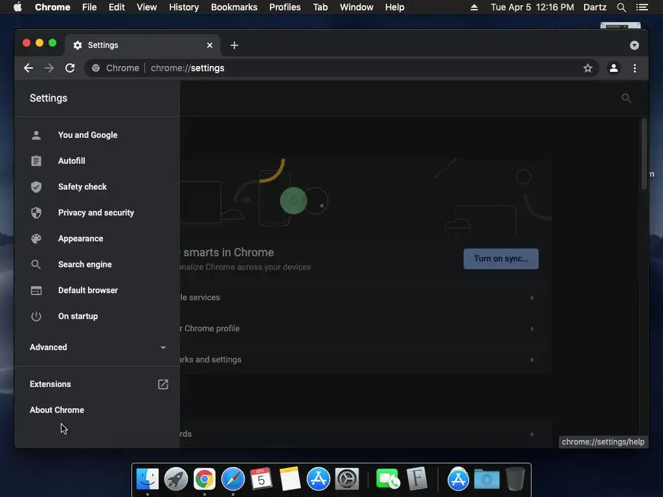
Task: Open Font Book from the Dock
Action: [417, 479]
